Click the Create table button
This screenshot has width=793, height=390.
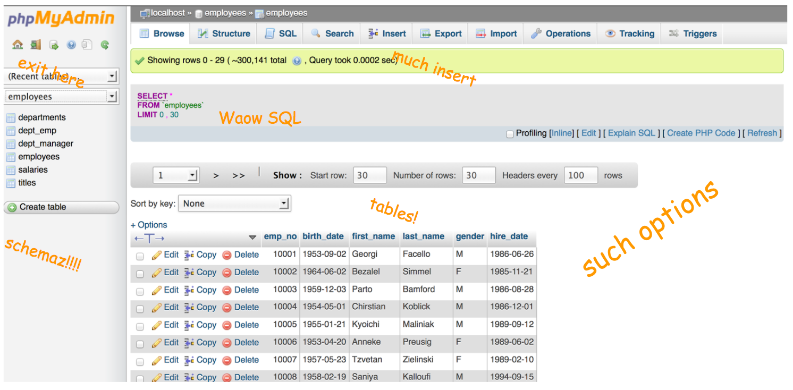[x=61, y=207]
